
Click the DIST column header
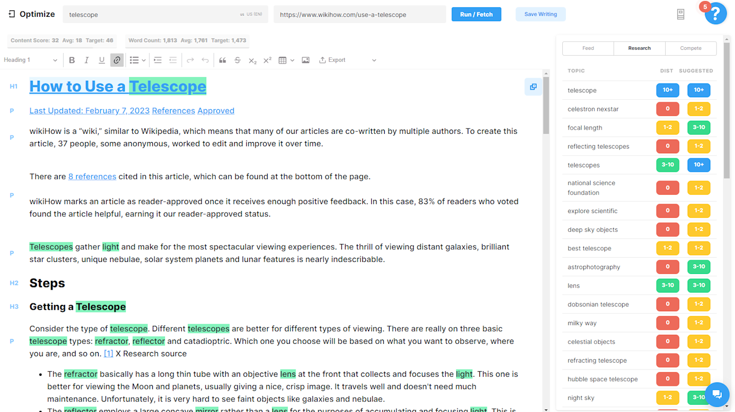click(x=666, y=71)
